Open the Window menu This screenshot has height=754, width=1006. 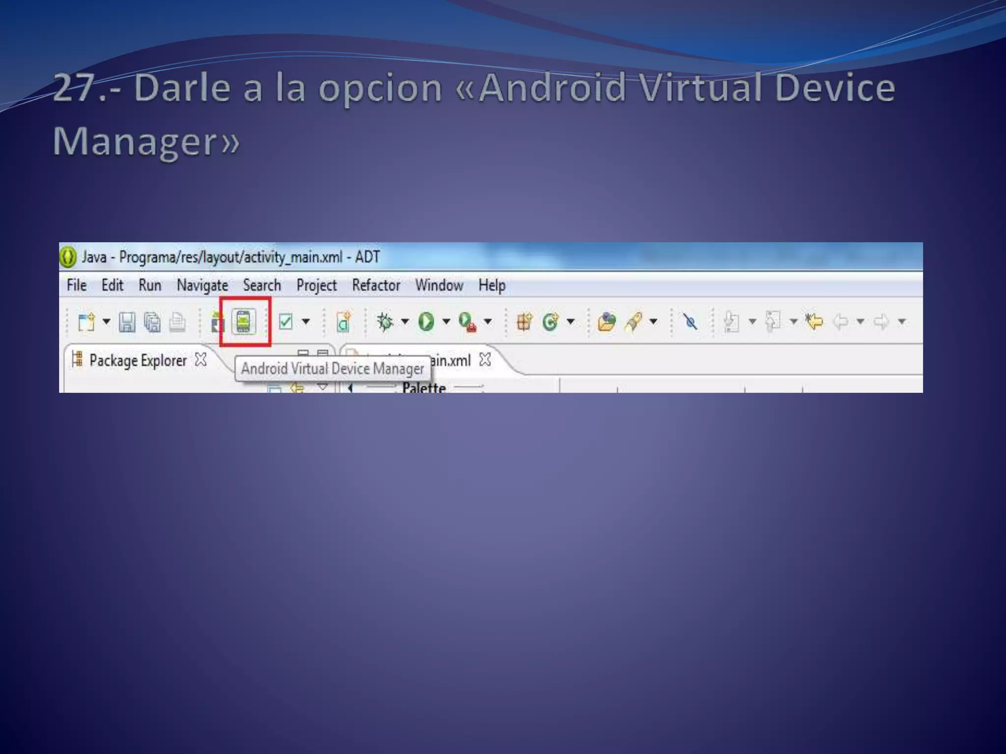439,285
